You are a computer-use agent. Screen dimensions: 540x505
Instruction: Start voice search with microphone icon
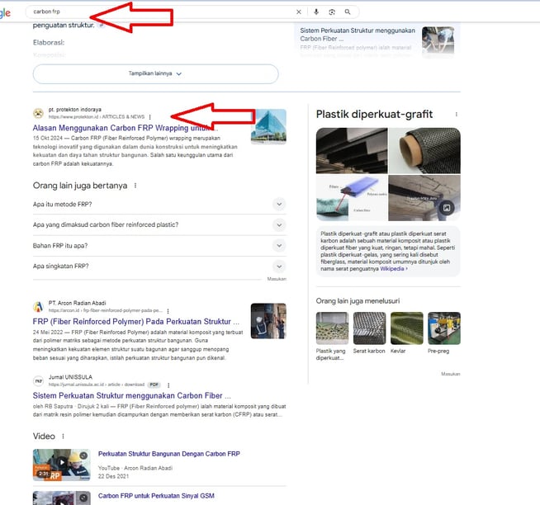point(316,12)
